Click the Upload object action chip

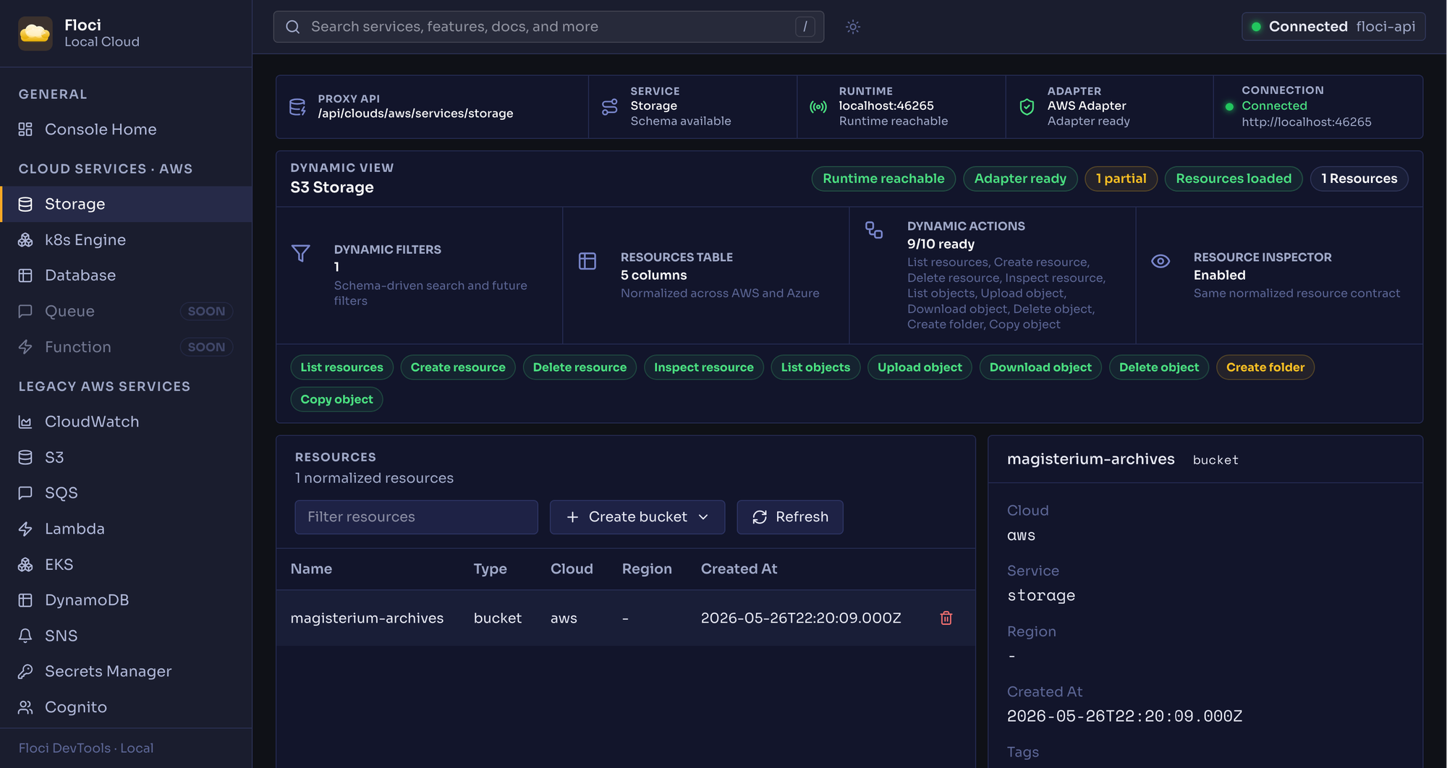920,367
